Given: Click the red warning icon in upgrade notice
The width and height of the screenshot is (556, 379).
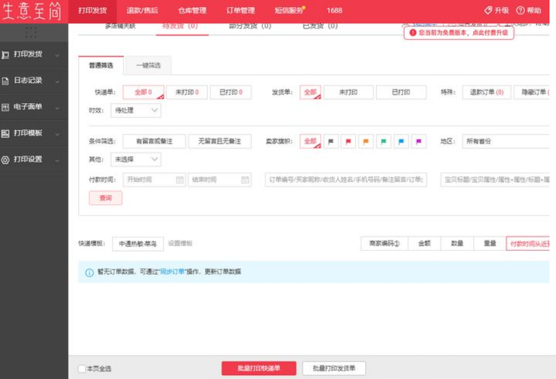Looking at the screenshot, I should tap(413, 32).
